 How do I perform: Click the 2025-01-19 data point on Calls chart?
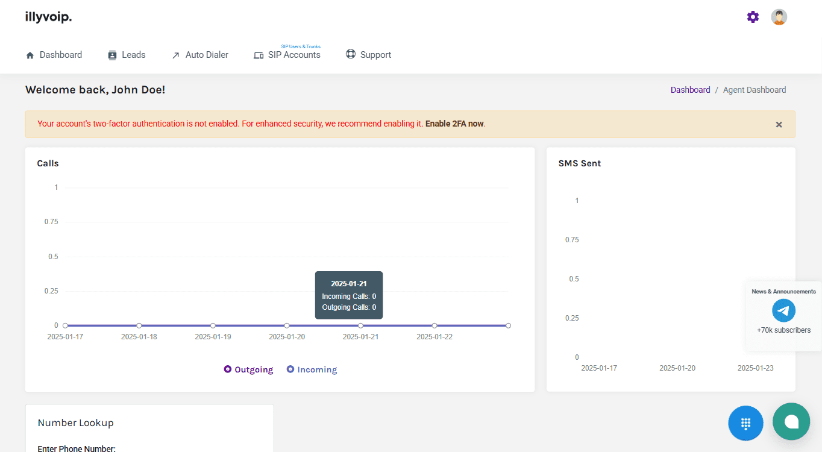pyautogui.click(x=213, y=325)
